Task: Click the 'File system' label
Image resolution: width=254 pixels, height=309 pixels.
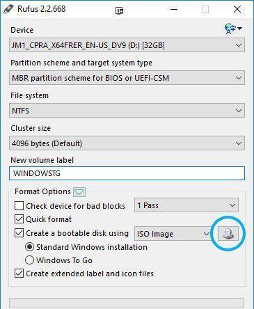Action: pyautogui.click(x=30, y=95)
